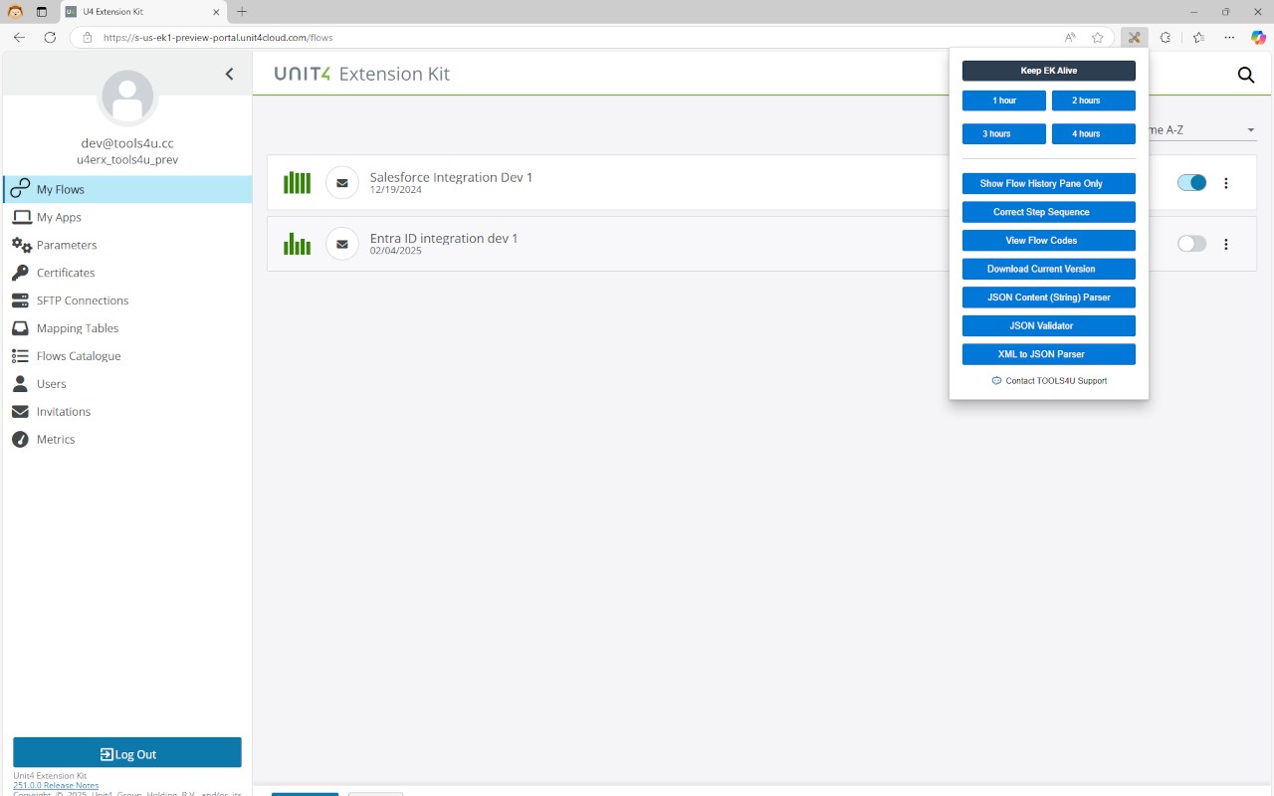The height and width of the screenshot is (796, 1274).
Task: Open the search magnifier icon
Action: point(1245,75)
